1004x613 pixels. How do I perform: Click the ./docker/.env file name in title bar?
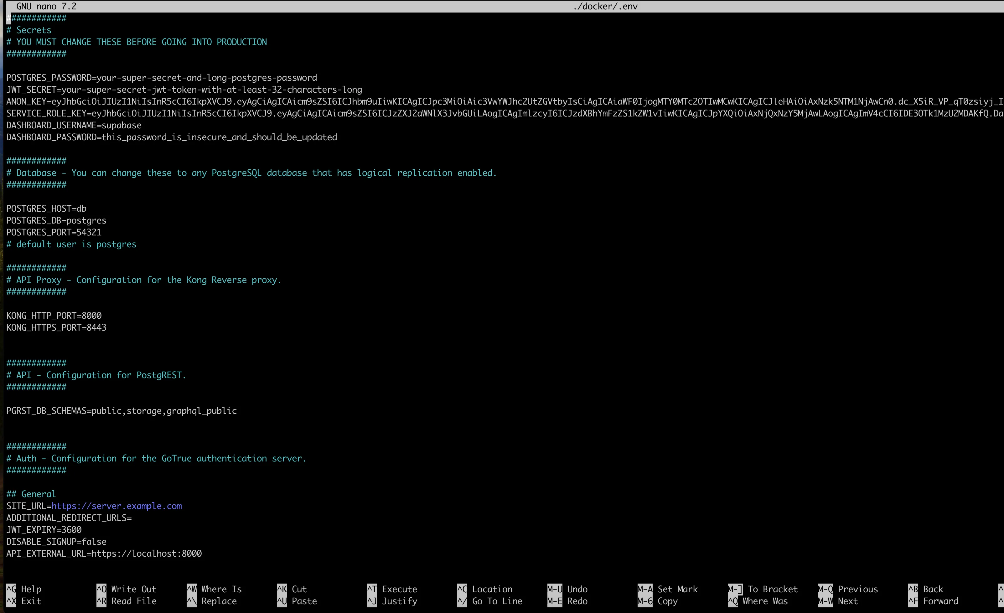(x=605, y=6)
